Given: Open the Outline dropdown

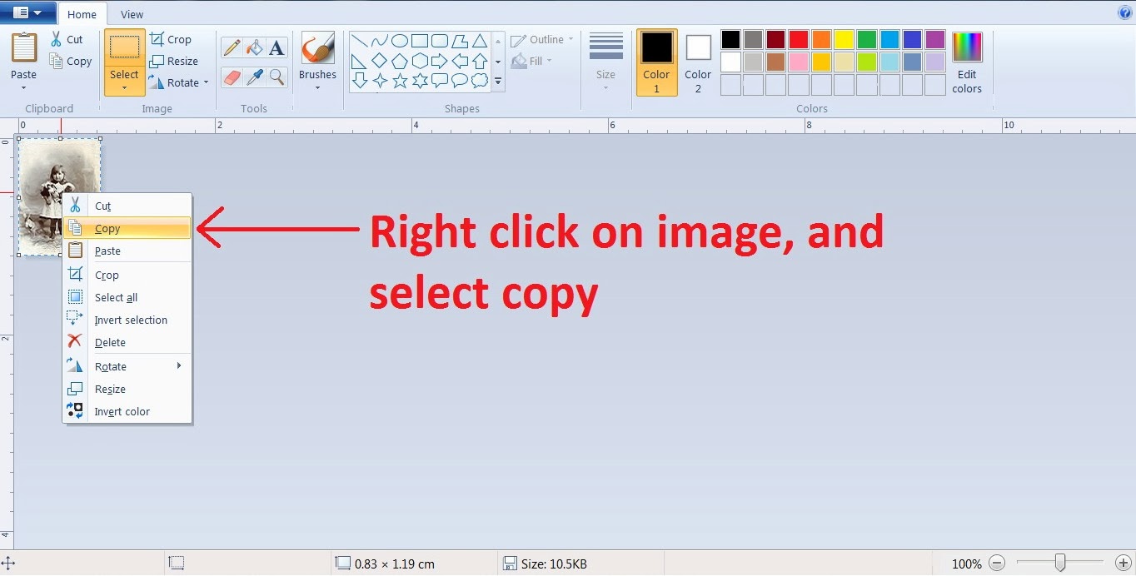Looking at the screenshot, I should point(540,39).
